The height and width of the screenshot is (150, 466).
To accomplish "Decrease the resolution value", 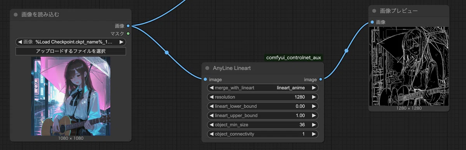I will (x=212, y=97).
